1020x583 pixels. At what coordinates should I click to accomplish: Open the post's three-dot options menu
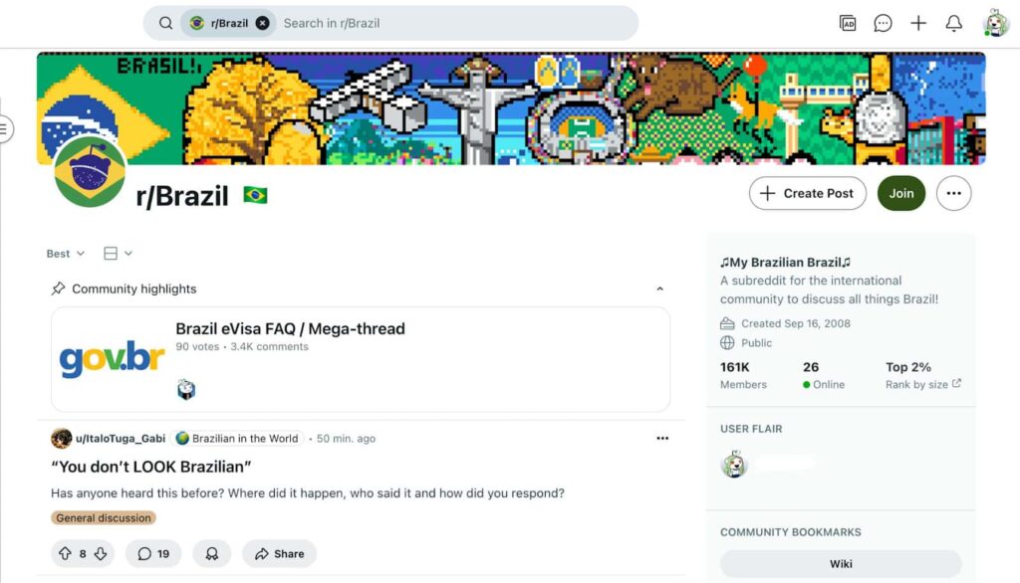point(662,438)
